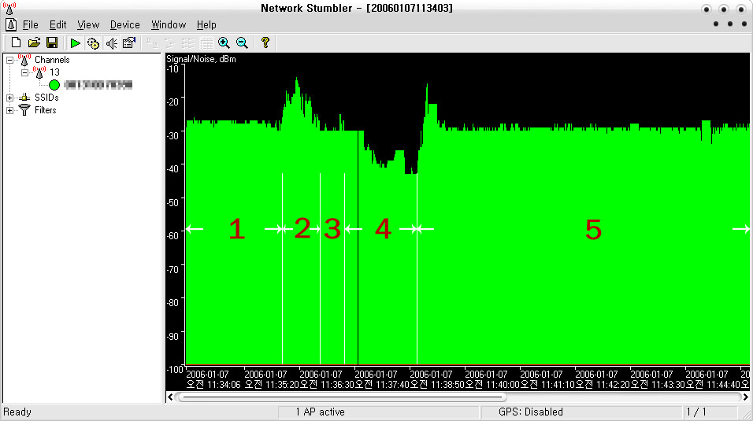Open the File menu
Image resolution: width=753 pixels, height=421 pixels.
coord(30,24)
